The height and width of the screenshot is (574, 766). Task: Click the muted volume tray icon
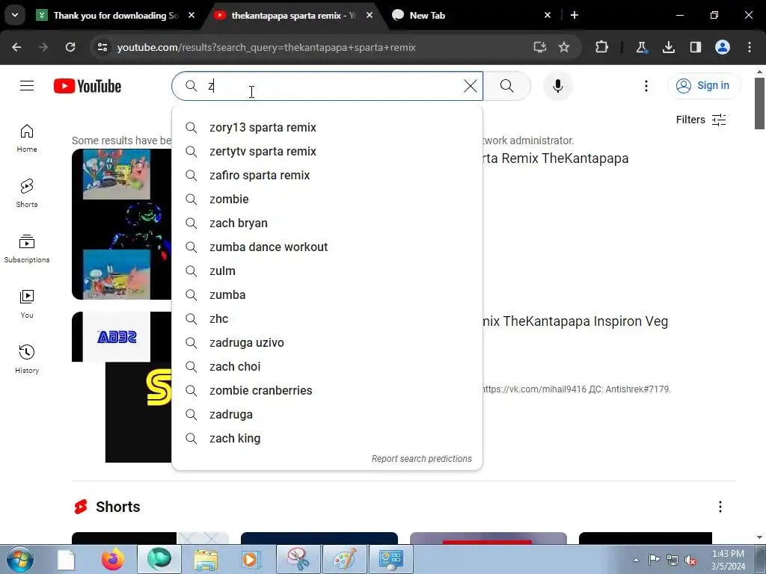[690, 560]
